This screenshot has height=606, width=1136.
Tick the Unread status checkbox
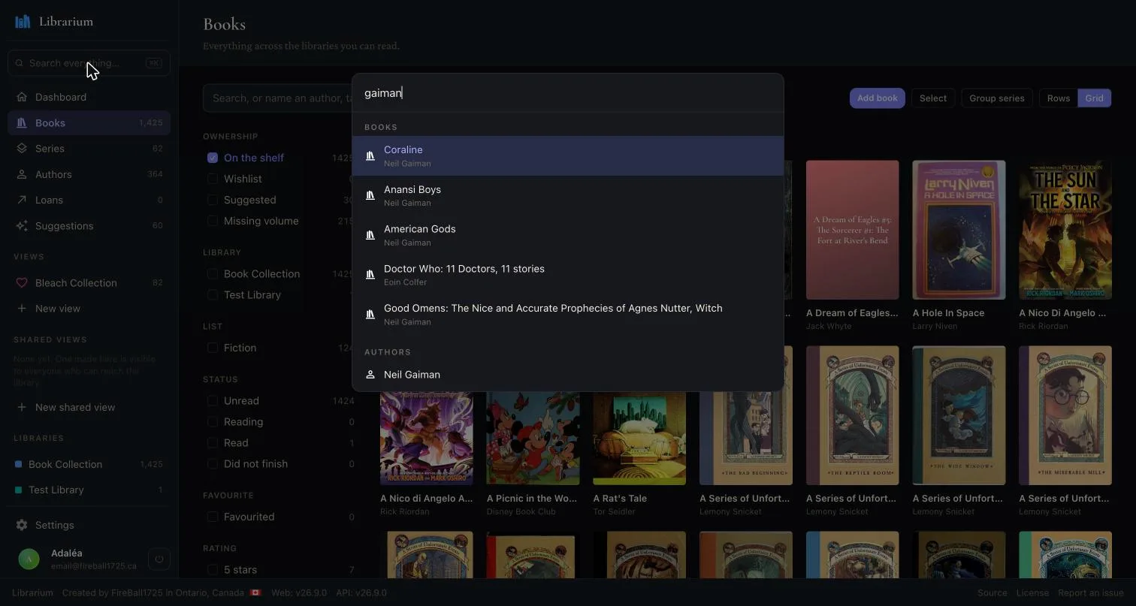click(x=213, y=401)
